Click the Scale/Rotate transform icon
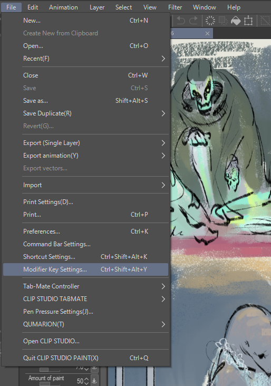The width and height of the screenshot is (271, 386). [x=248, y=21]
